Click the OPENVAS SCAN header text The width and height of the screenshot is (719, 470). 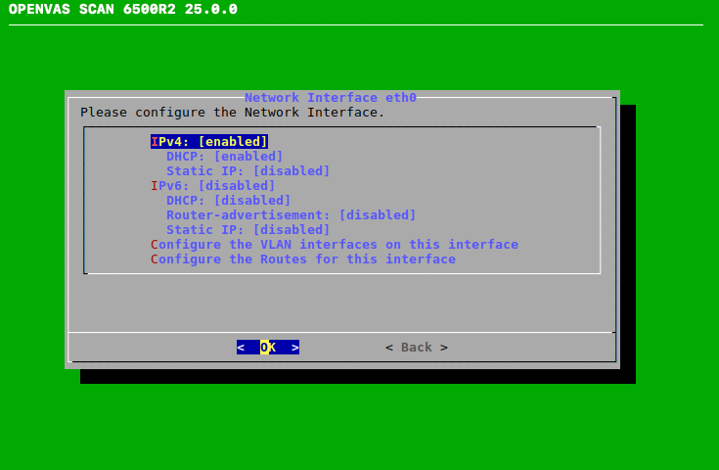122,10
